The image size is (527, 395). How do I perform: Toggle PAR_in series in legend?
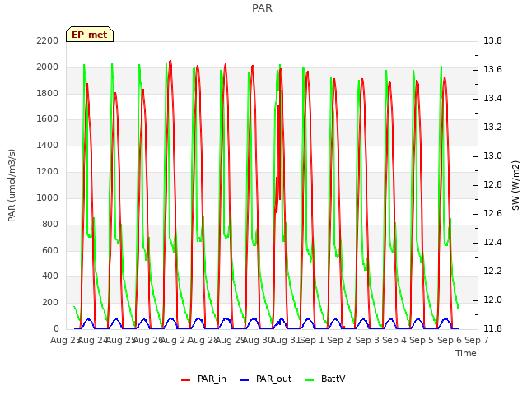tap(203, 379)
